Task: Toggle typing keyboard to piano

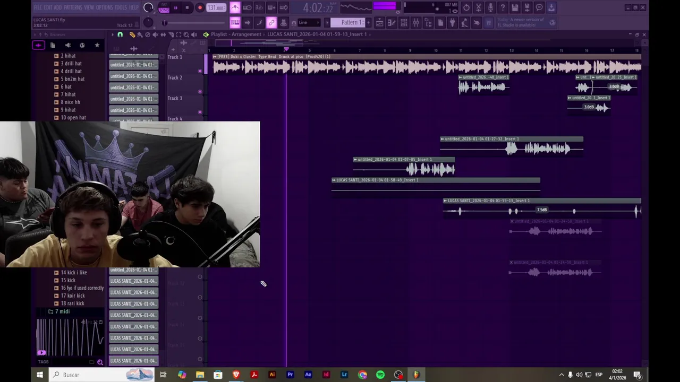Action: pyautogui.click(x=235, y=22)
